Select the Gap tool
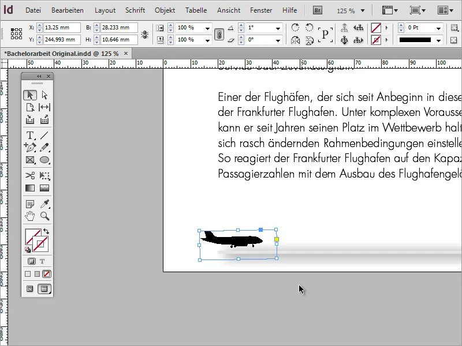This screenshot has height=346, width=462. [44, 107]
